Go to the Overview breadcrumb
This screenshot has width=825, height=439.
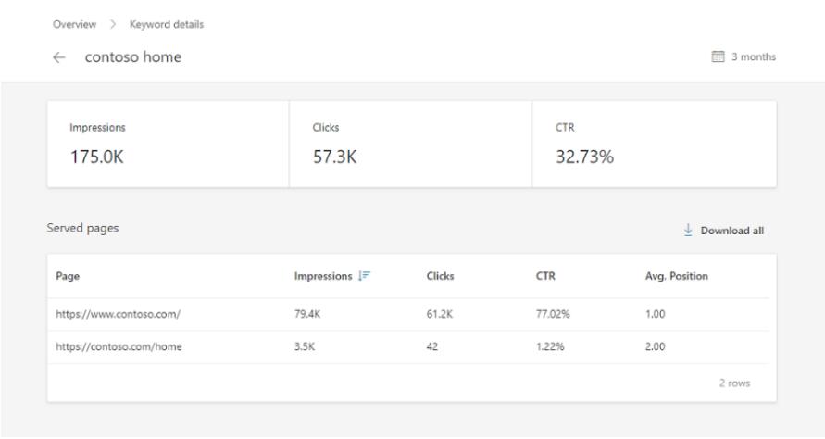[x=74, y=24]
